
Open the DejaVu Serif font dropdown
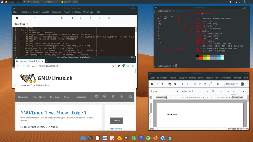click(x=195, y=91)
